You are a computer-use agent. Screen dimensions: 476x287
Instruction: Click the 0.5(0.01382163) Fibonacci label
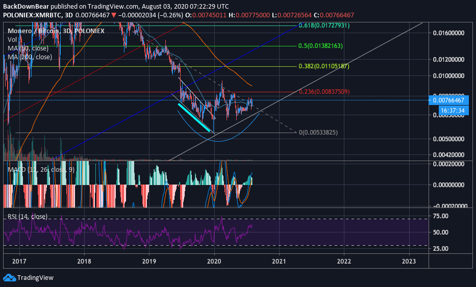tap(320, 46)
